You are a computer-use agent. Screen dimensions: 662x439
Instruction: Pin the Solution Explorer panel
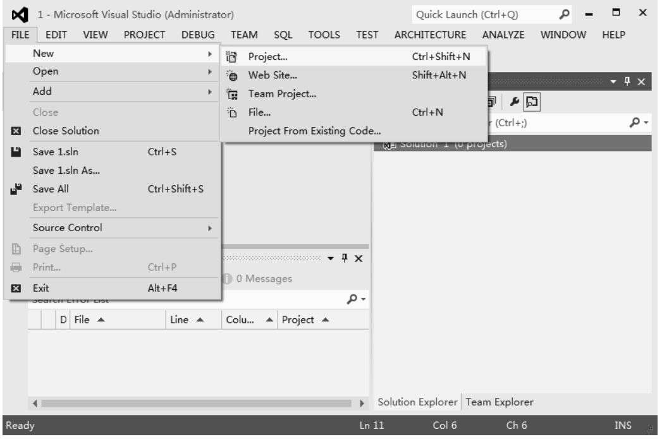point(627,81)
